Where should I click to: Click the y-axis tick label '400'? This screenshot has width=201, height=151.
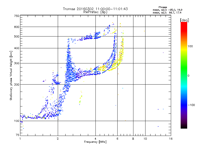click(17, 48)
